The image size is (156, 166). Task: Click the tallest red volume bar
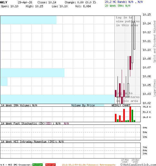click(130, 114)
